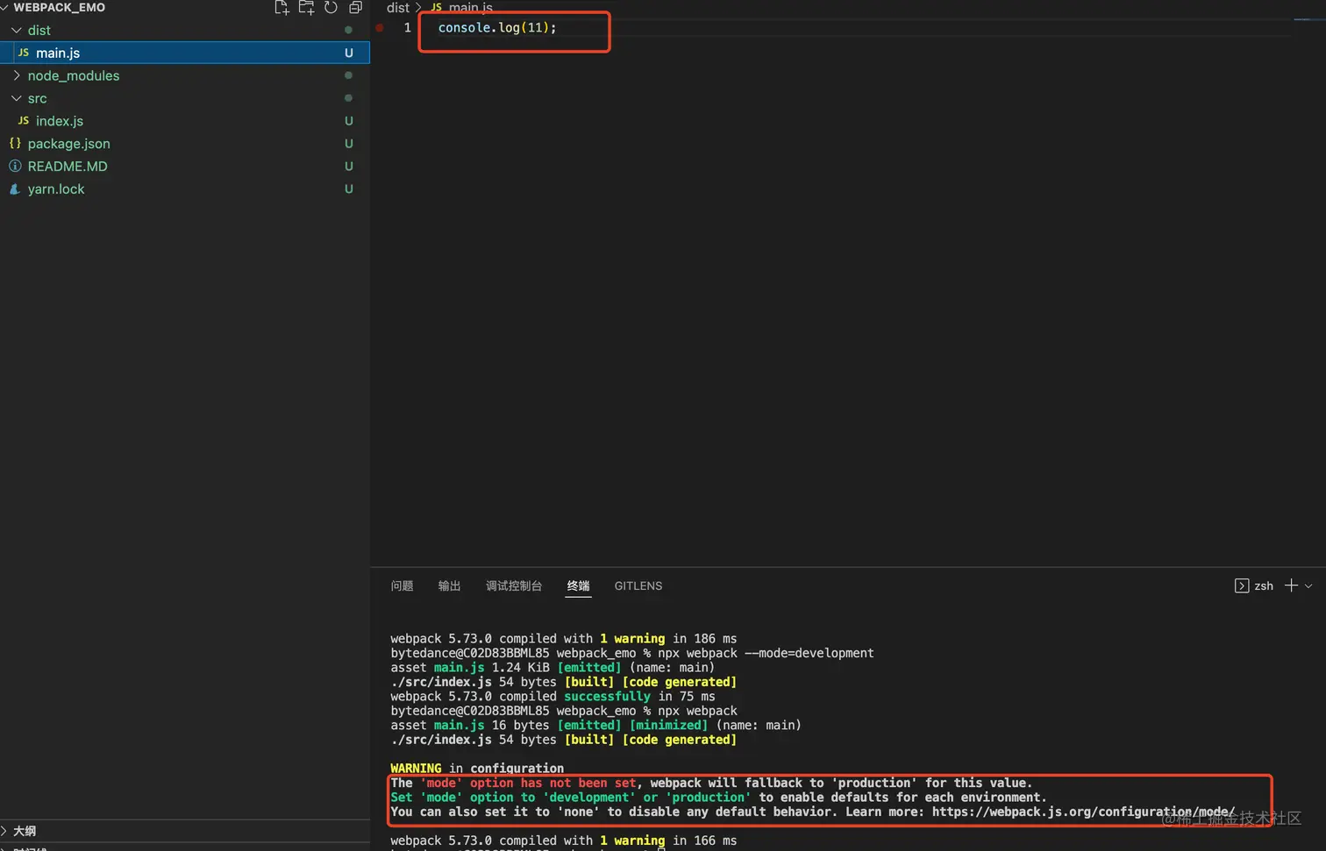This screenshot has height=851, width=1326.
Task: Click the console.log(11) code line
Action: point(497,28)
